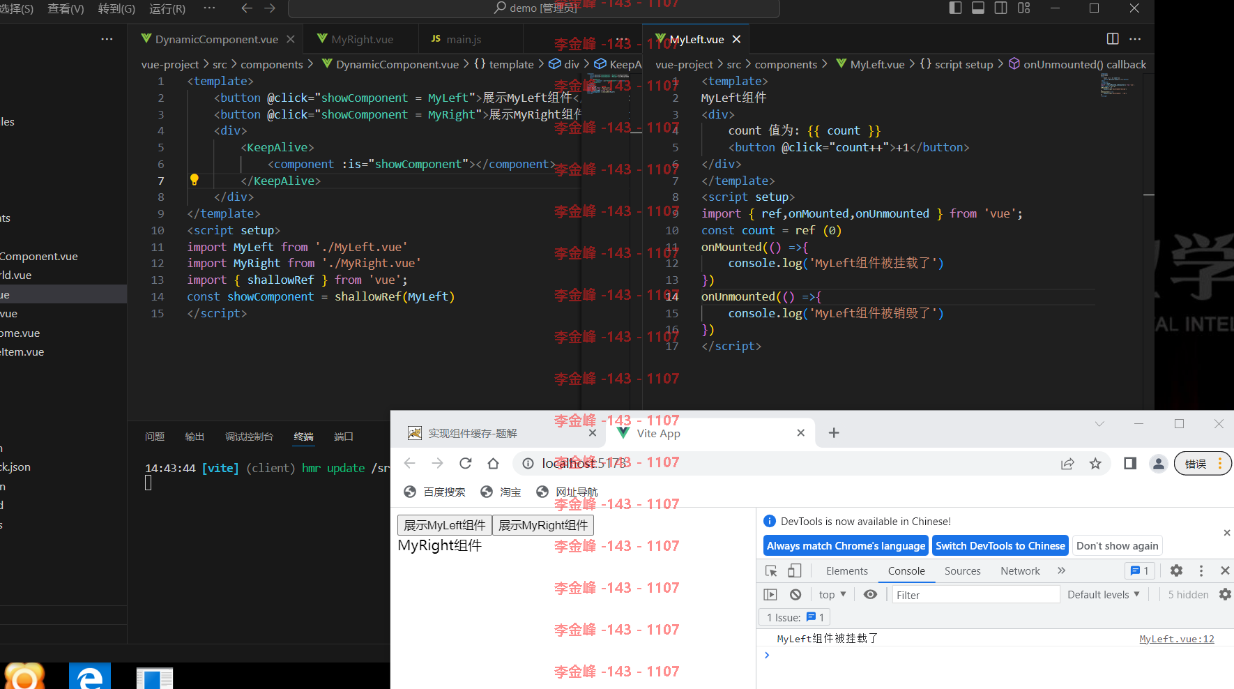Close the DynamicComponent.vue tab
Screen dimensions: 1234x689
(291, 39)
